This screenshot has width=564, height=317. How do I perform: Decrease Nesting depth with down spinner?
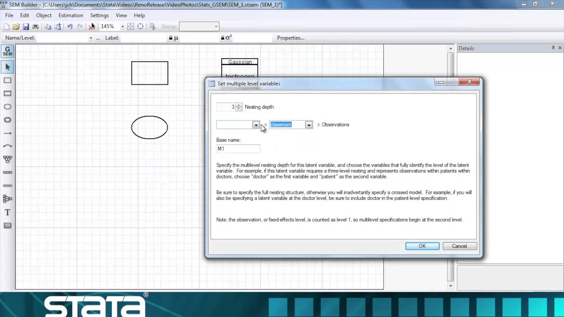point(239,109)
